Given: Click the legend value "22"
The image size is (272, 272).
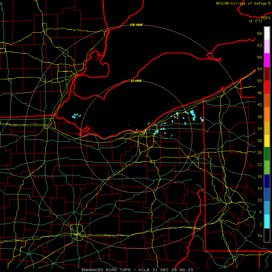Looking at the screenshot, I should 260,164.
